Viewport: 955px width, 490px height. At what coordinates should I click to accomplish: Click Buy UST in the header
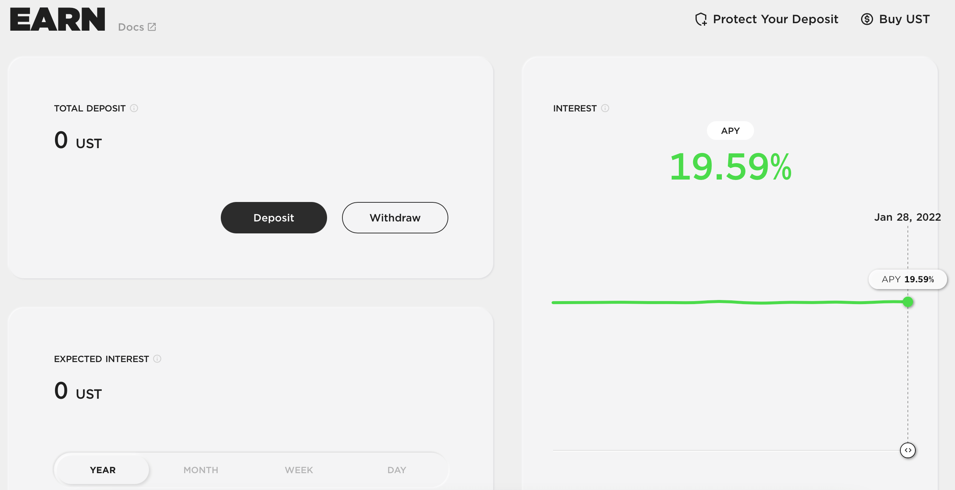(x=904, y=19)
